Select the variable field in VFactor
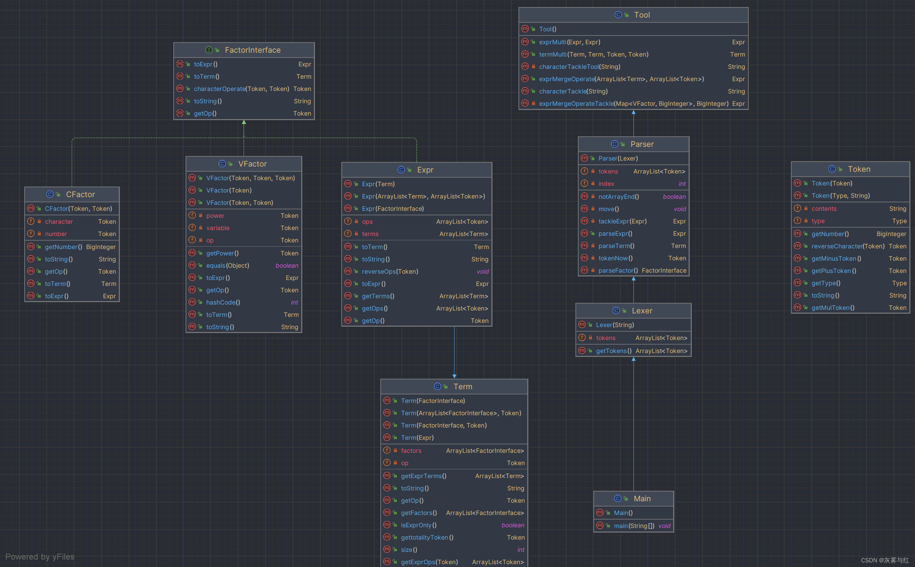Image resolution: width=915 pixels, height=567 pixels. tap(244, 228)
